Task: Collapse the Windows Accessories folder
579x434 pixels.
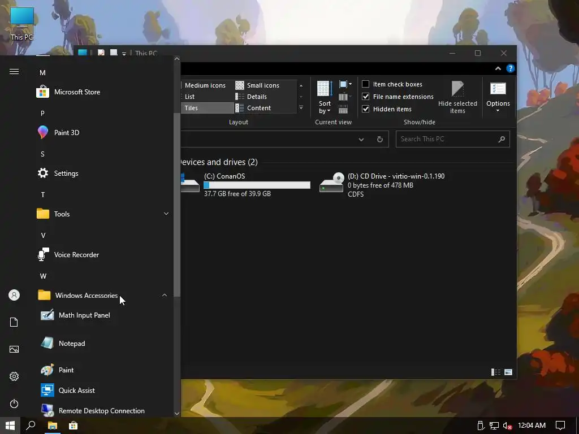Action: coord(165,295)
